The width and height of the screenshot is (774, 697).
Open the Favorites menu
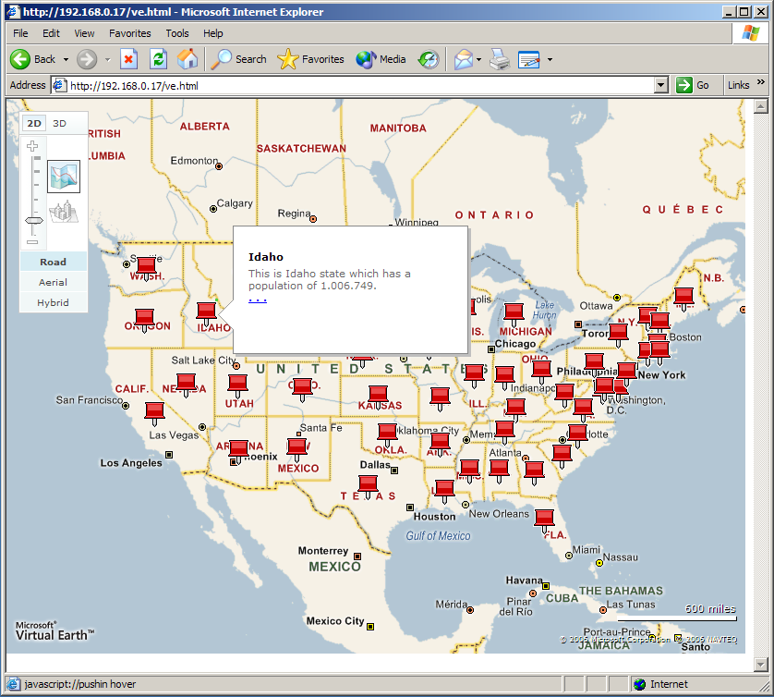pos(129,33)
